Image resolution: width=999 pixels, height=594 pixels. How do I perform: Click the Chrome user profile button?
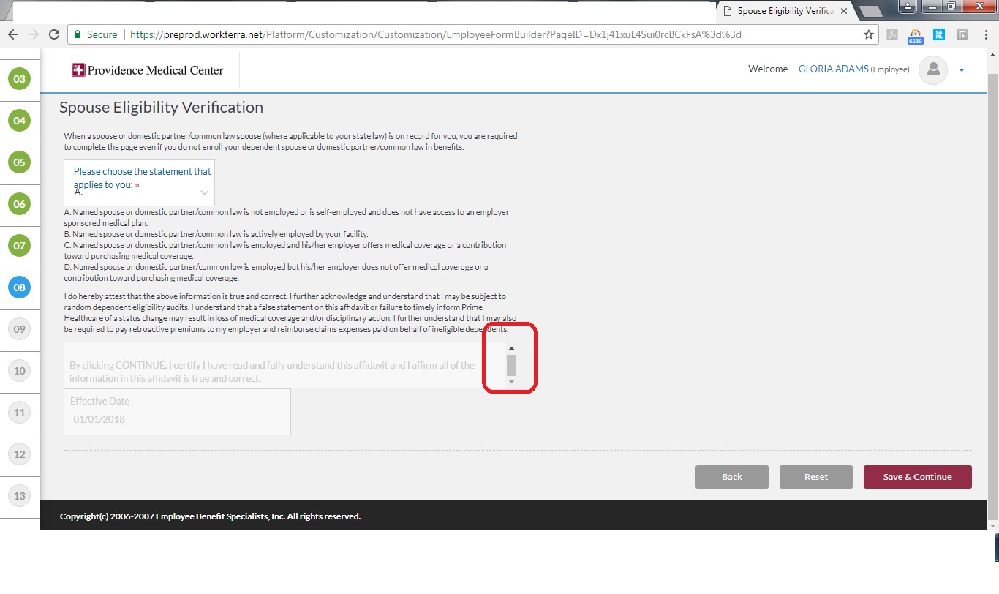[908, 7]
